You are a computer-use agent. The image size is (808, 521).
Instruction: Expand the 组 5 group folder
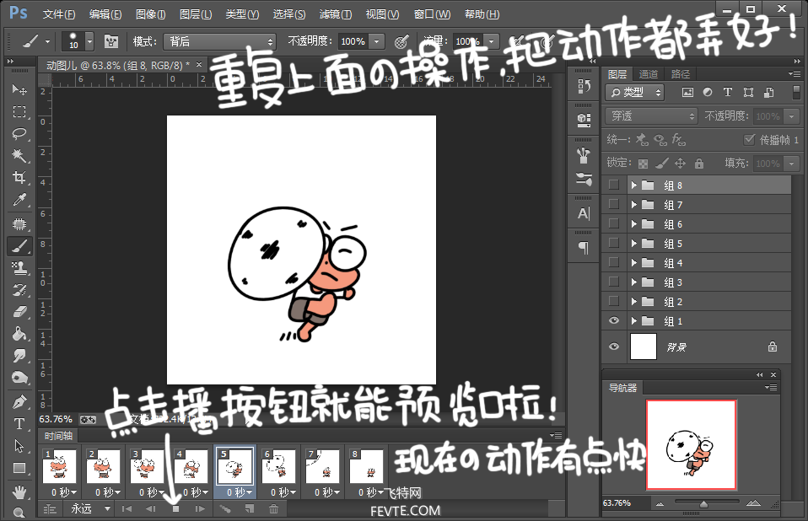pos(634,243)
